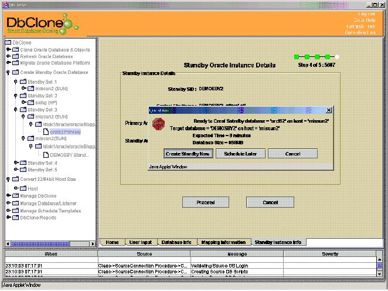The image size is (388, 291).
Task: Click the Java icon in the title bar
Action: pyautogui.click(x=5, y=5)
